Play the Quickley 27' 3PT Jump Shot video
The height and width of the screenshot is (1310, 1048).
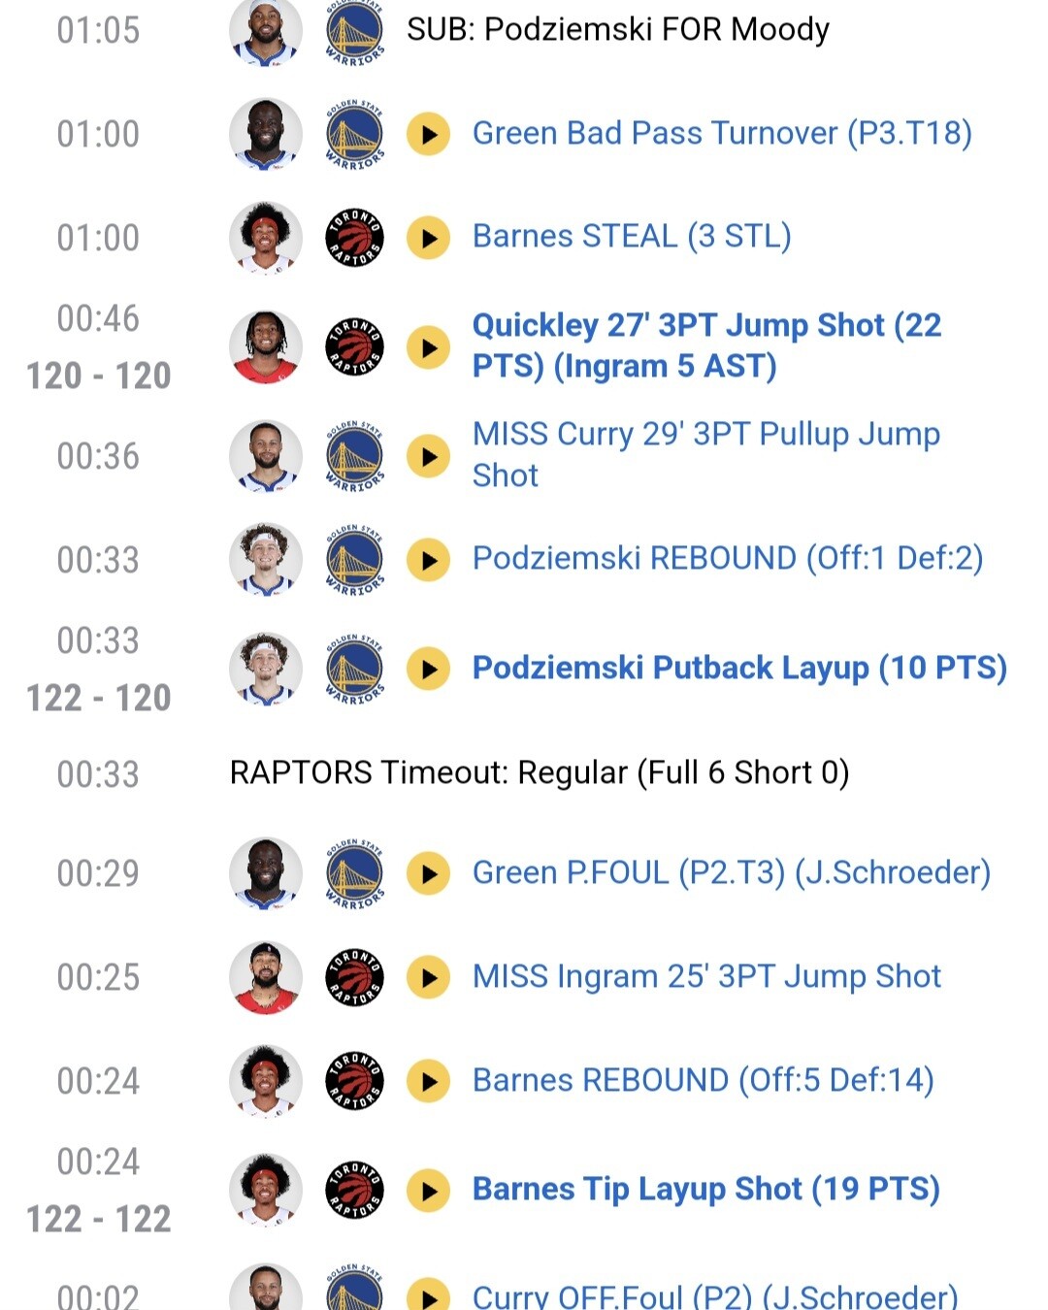pos(428,346)
